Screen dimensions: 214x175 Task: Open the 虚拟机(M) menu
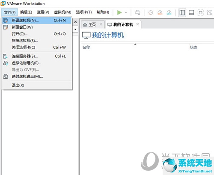(x=62, y=12)
